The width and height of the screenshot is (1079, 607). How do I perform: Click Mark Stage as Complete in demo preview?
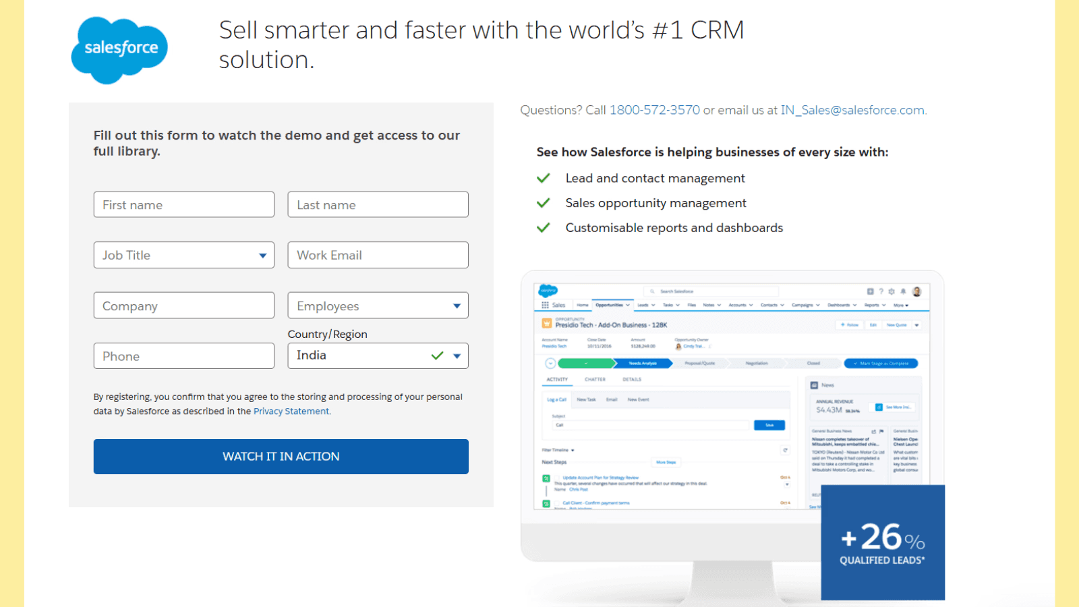tap(881, 364)
